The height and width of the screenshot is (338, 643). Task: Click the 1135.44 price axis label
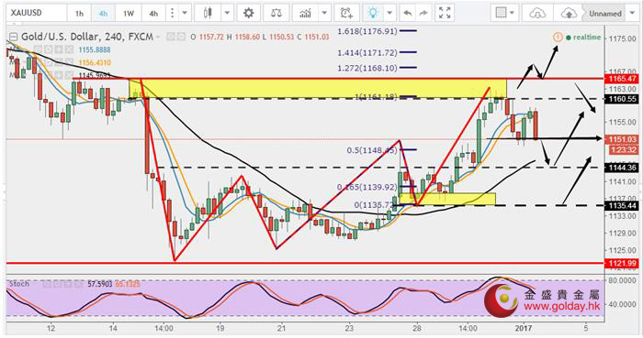click(x=622, y=205)
